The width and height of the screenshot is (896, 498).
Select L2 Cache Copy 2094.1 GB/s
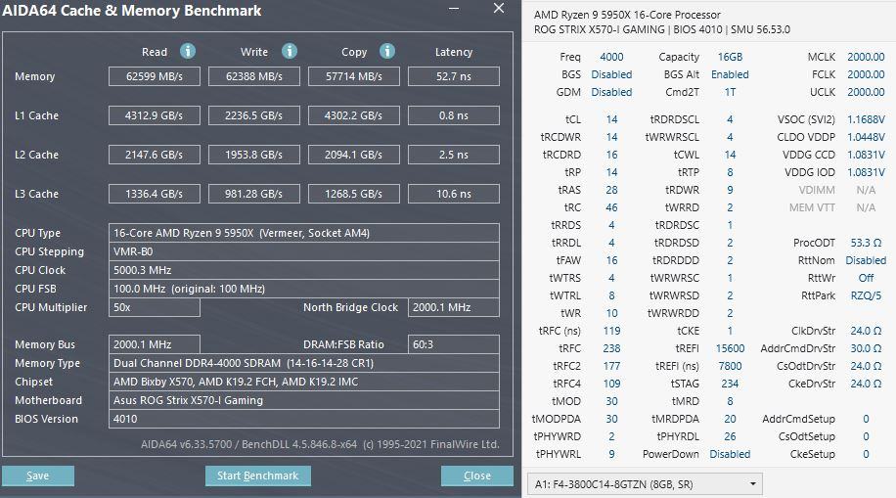tap(354, 155)
